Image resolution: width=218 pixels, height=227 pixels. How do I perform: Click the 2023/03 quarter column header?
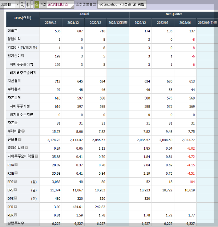pos(163,23)
